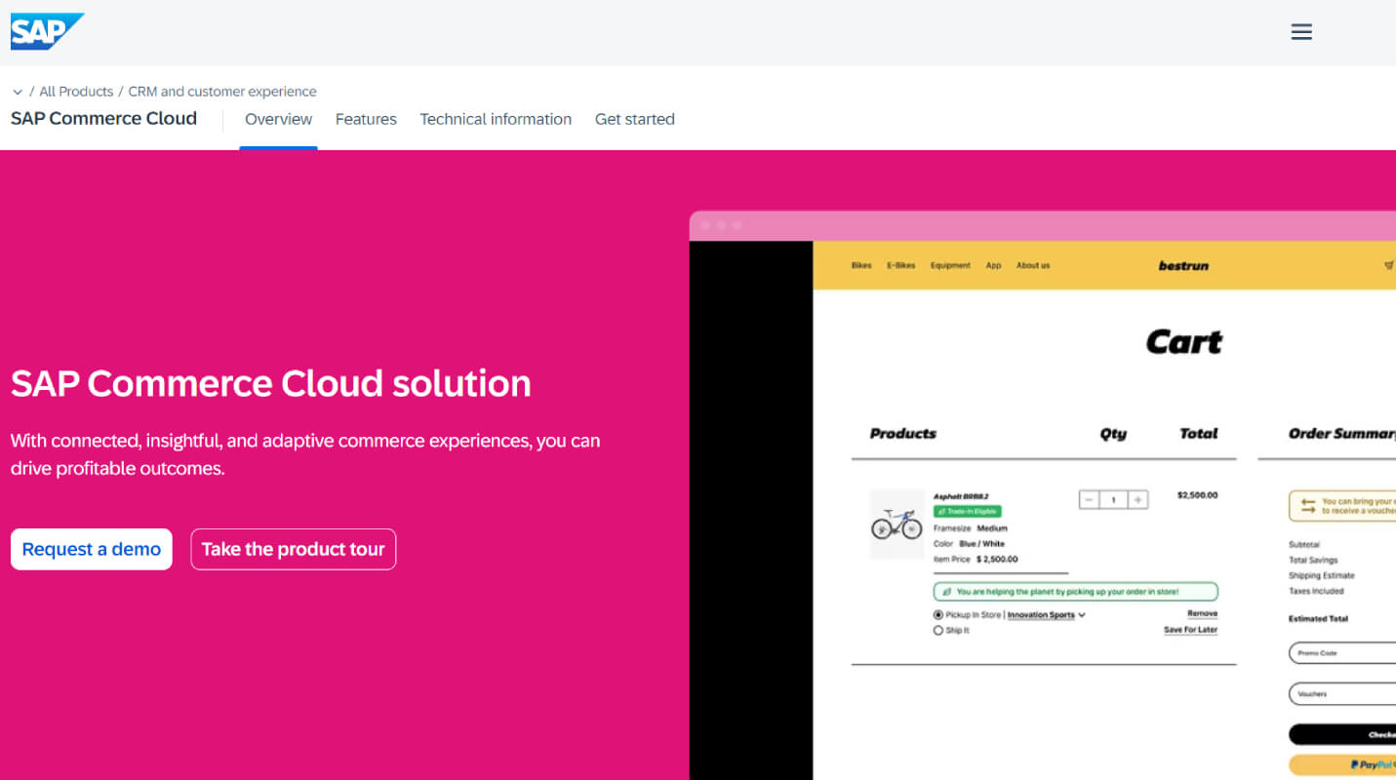
Task: Switch to the Features tab
Action: (x=366, y=119)
